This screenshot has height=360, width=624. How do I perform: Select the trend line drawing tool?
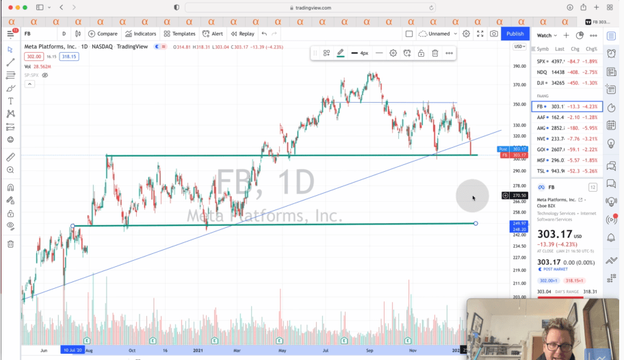click(x=10, y=62)
